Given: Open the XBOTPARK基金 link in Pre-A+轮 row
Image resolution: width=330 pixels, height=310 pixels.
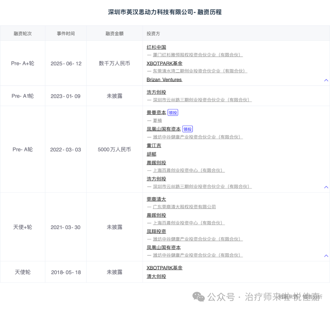Looking at the screenshot, I should (x=164, y=63).
